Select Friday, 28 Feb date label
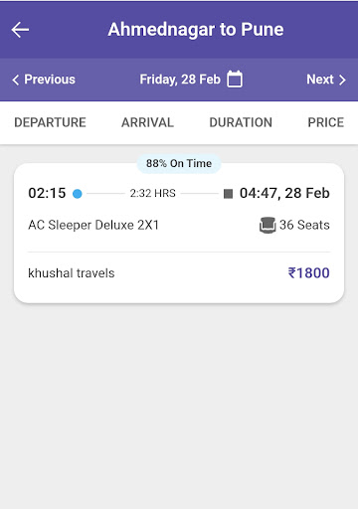Screen dimensions: 358x509 (x=180, y=80)
